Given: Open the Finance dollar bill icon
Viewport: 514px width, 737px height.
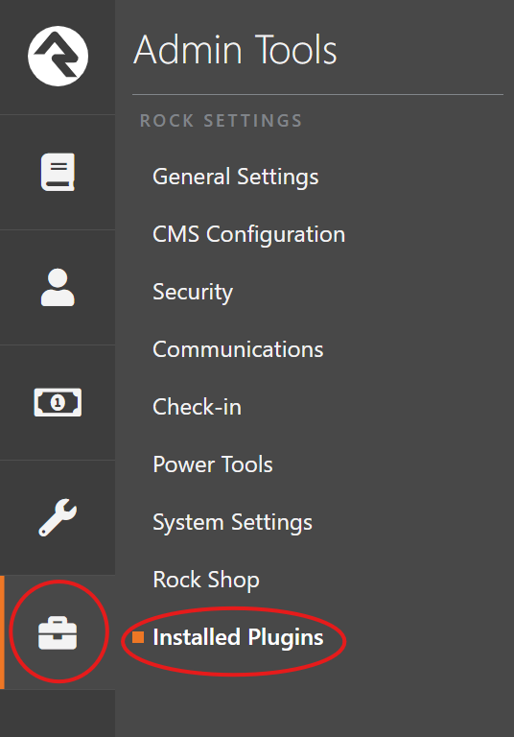Looking at the screenshot, I should [x=58, y=402].
